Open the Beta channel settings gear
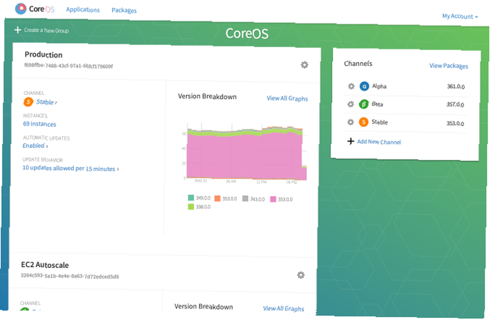Screen dimensions: 490x320 tap(351, 104)
